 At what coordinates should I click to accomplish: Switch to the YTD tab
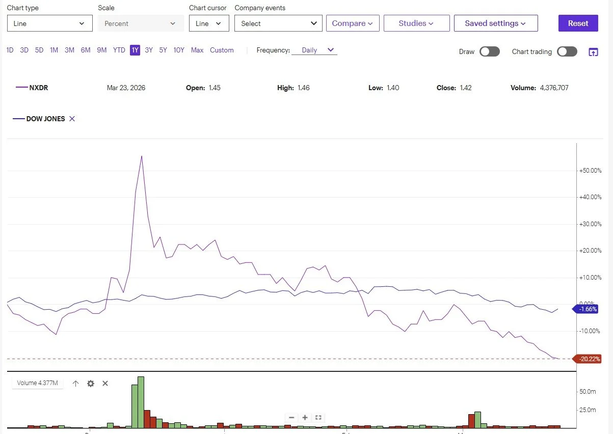tap(119, 50)
